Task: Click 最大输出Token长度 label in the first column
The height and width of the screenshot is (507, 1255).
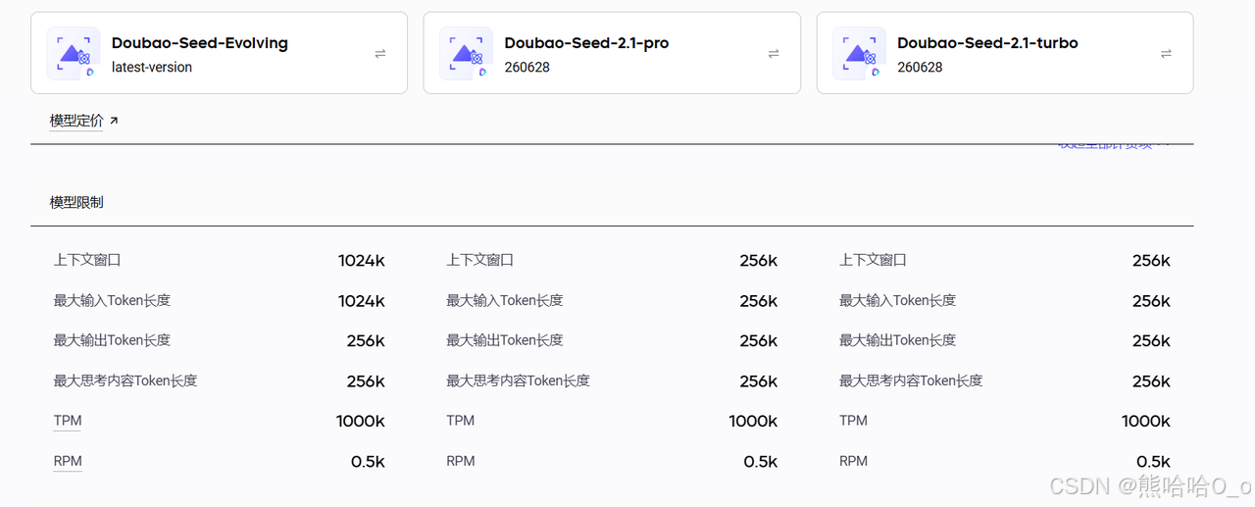Action: coord(112,340)
